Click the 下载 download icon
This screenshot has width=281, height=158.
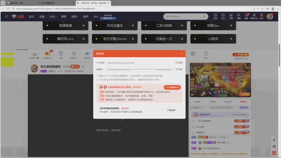(x=231, y=17)
